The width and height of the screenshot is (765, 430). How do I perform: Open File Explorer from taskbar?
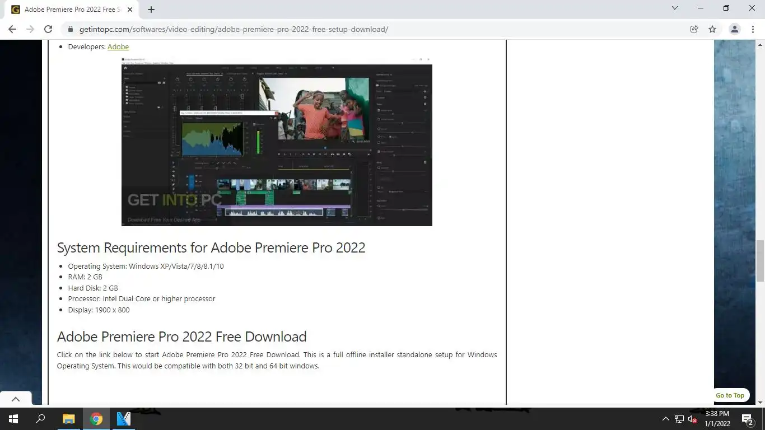[x=68, y=419]
